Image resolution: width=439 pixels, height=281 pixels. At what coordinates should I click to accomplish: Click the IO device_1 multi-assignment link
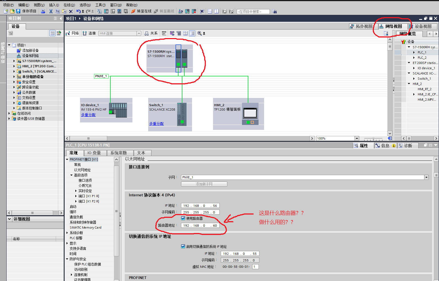point(88,115)
